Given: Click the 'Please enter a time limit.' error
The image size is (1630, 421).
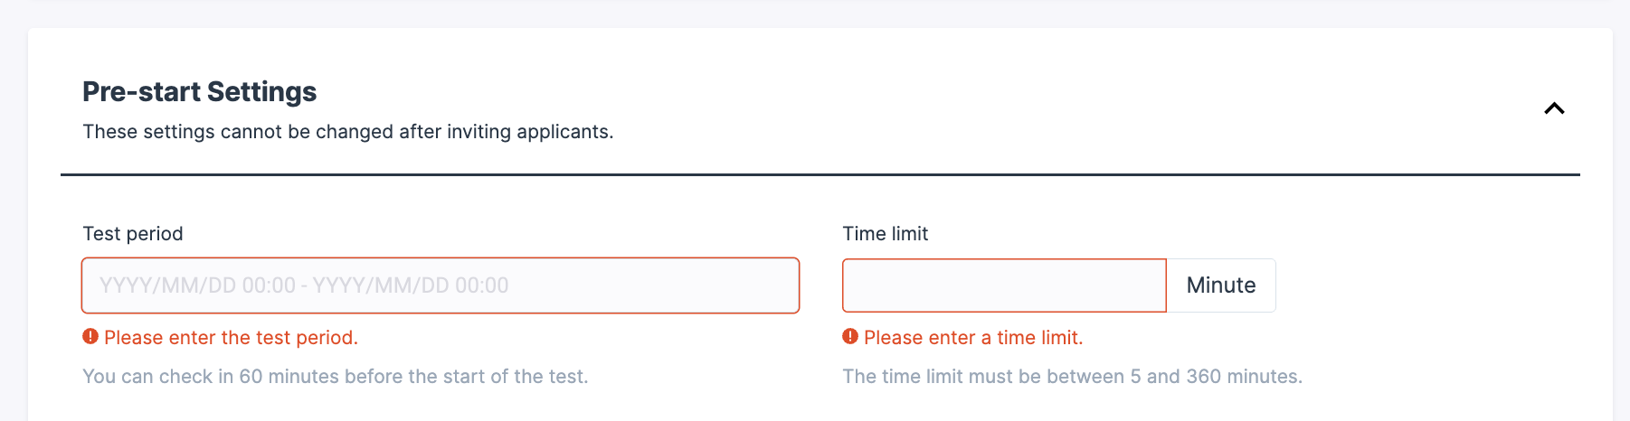Looking at the screenshot, I should point(972,338).
